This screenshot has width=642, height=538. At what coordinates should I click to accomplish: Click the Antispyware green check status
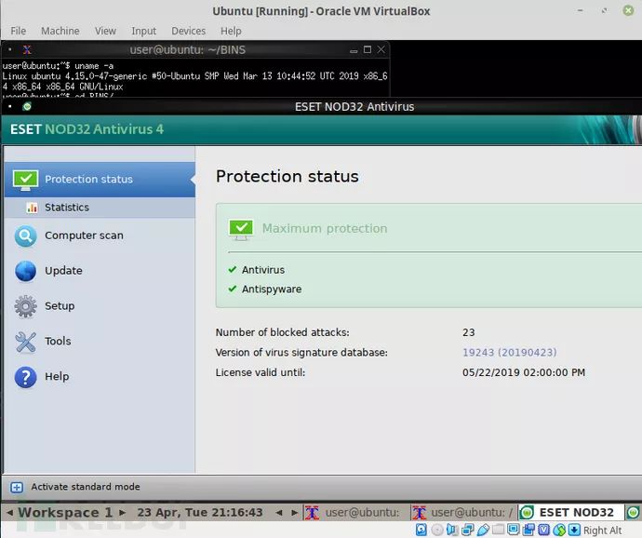click(233, 289)
